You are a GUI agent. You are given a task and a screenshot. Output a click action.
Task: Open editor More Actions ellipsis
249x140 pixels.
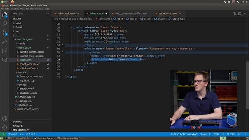coord(245,14)
